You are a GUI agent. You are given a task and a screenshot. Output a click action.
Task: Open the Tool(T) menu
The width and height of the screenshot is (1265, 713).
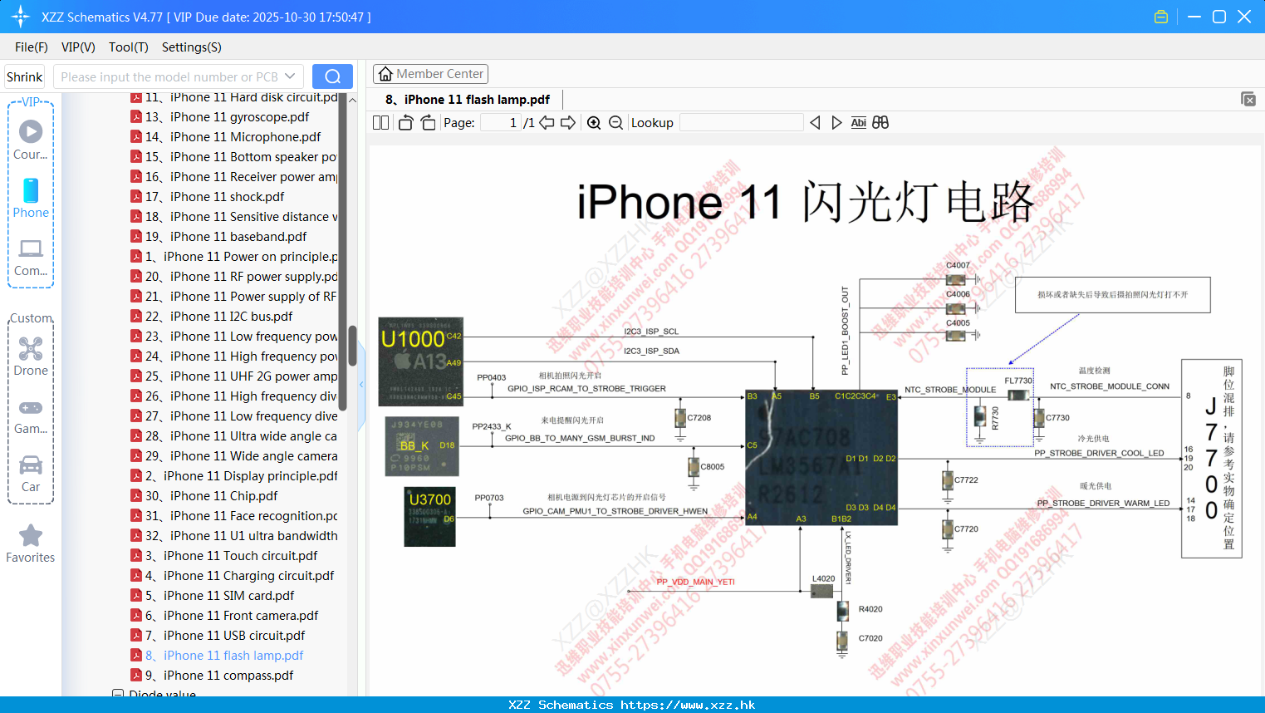click(129, 47)
